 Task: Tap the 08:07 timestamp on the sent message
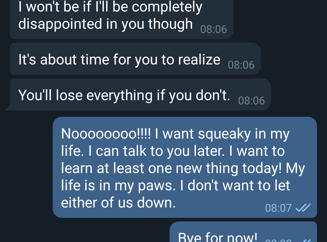[278, 208]
